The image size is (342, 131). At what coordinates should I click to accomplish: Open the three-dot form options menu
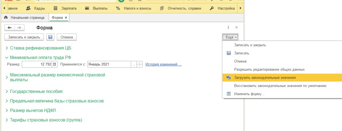click(x=228, y=28)
